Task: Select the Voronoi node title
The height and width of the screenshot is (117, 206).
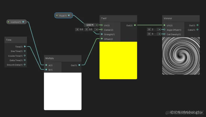Action: [x=168, y=18]
